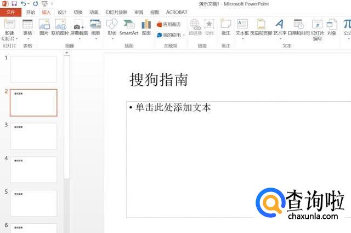Click the slide title 搜狗指南

point(158,79)
